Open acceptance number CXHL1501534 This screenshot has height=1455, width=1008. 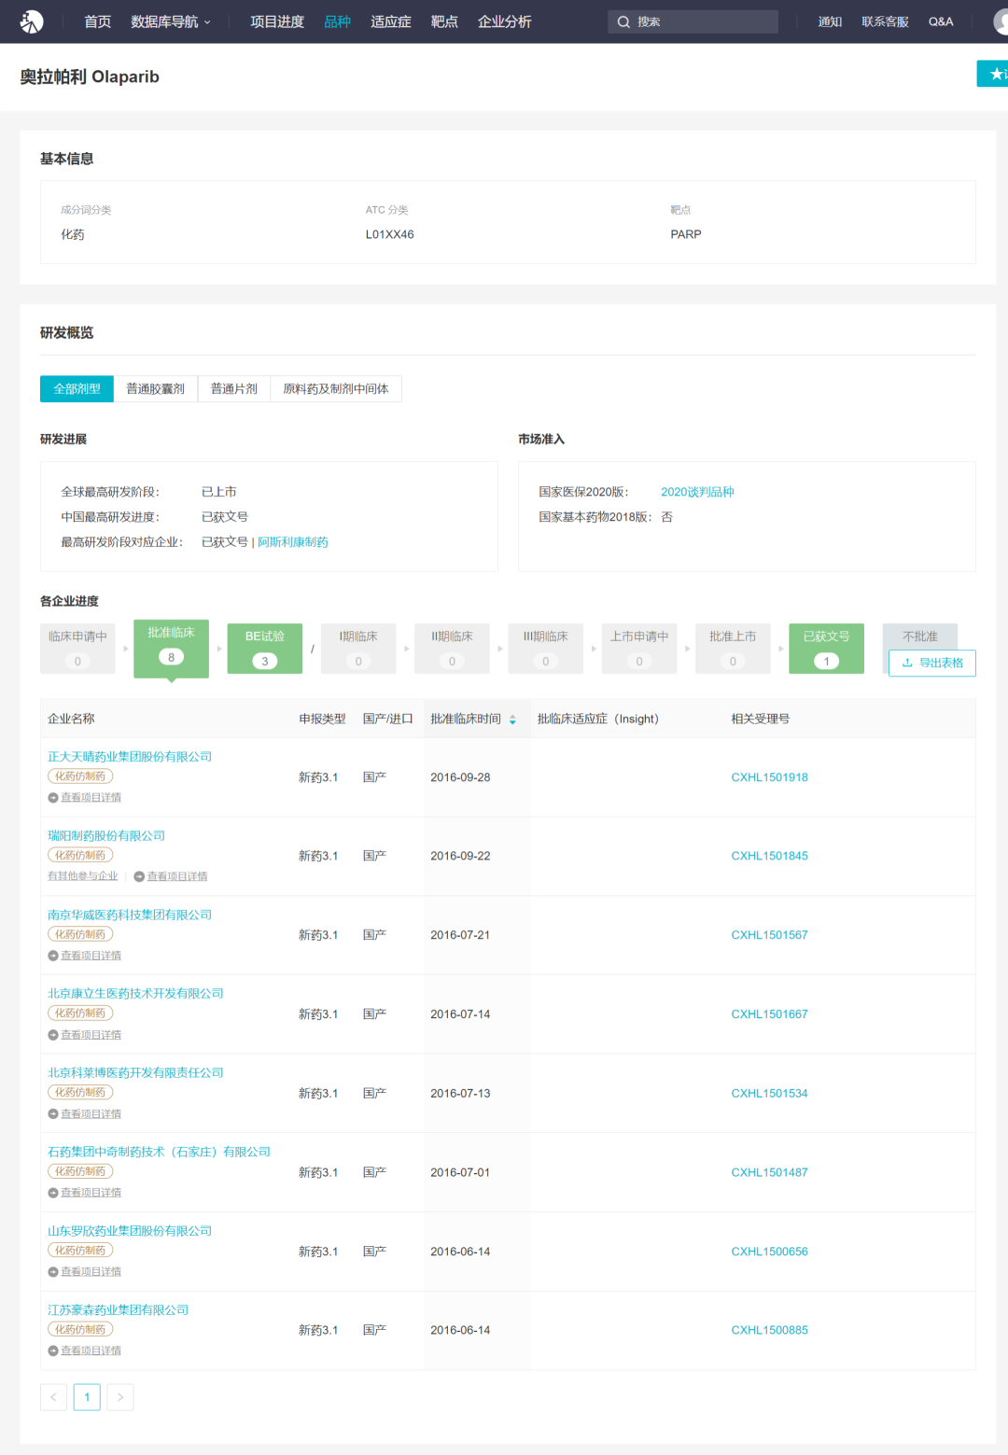(770, 1094)
